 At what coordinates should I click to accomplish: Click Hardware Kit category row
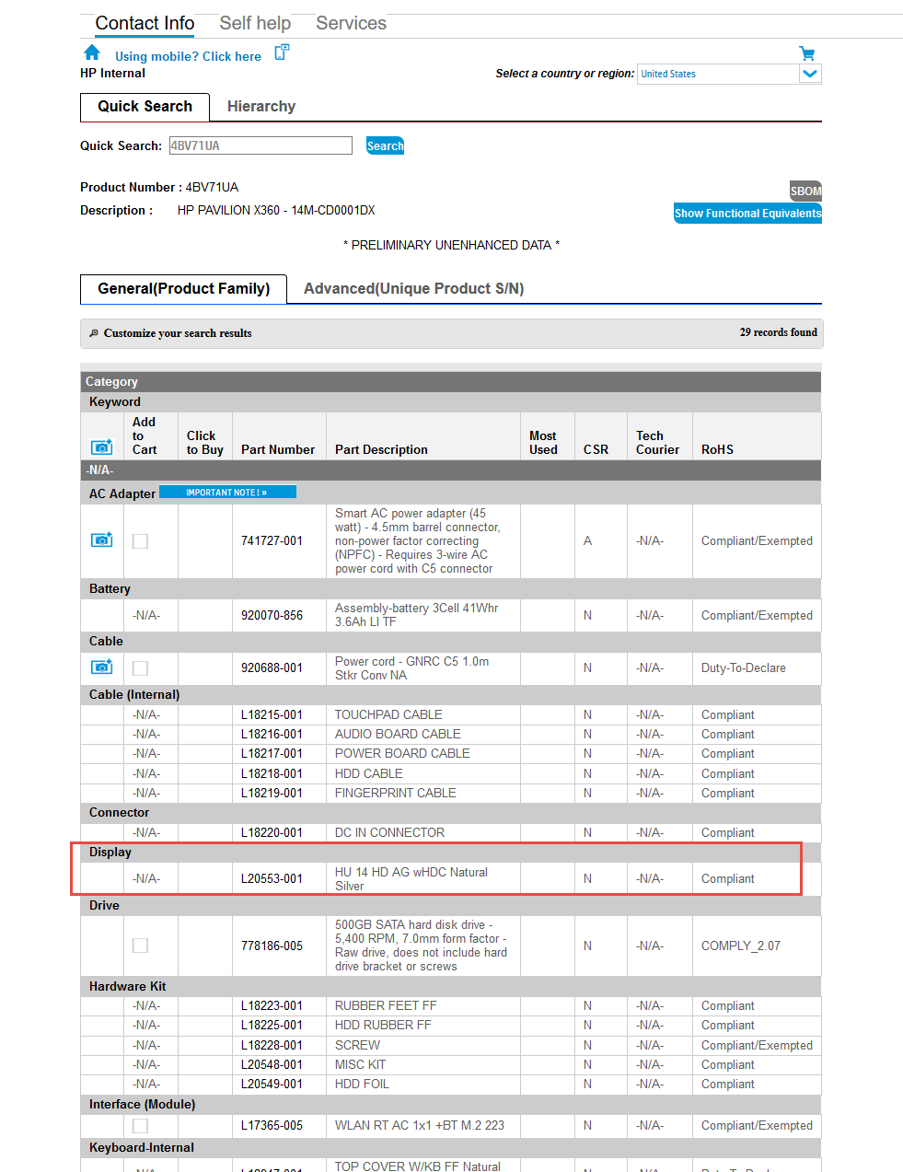(x=451, y=986)
